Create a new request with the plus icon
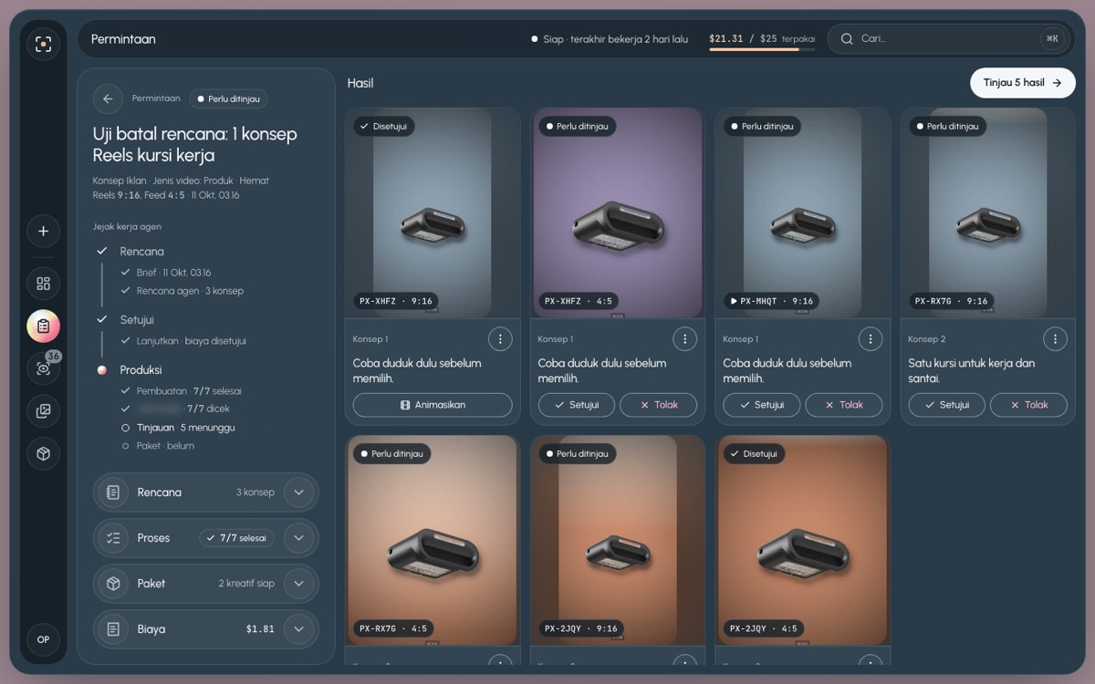This screenshot has height=684, width=1095. pyautogui.click(x=43, y=231)
